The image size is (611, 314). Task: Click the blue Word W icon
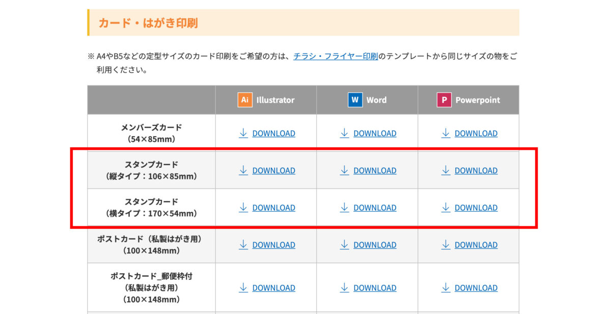(355, 100)
